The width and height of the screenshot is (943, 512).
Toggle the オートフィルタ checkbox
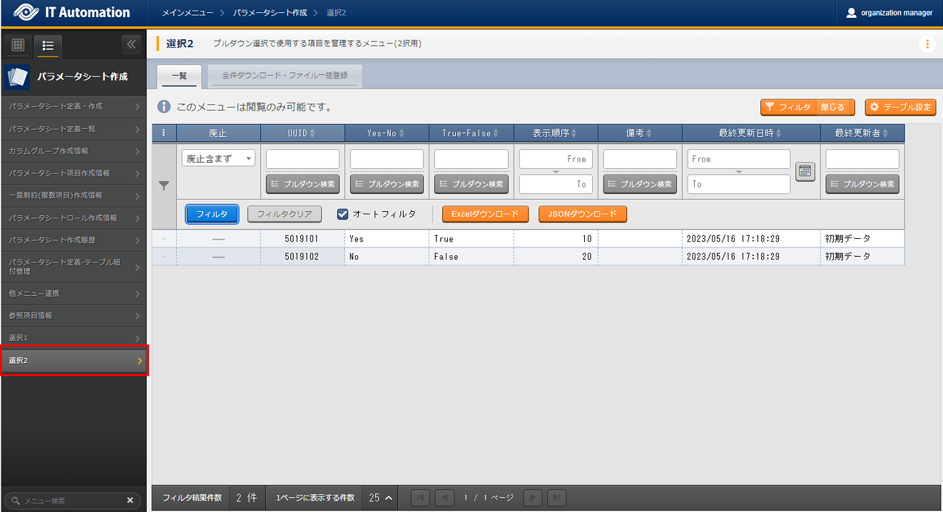tap(342, 214)
